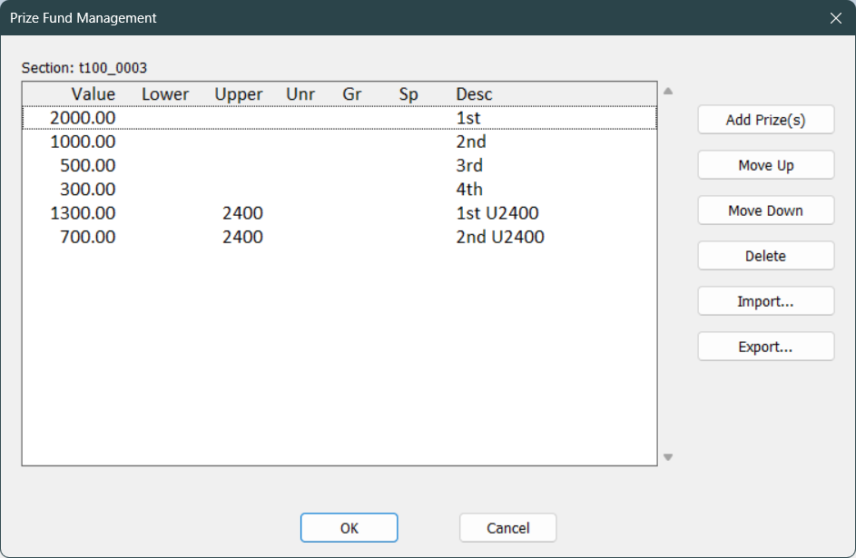This screenshot has width=856, height=558.
Task: Cancel the Prize Fund dialog
Action: click(507, 527)
